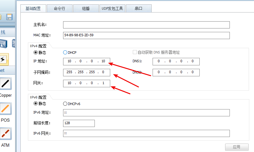Toggle 自动获取 DNS 服务器地址 checkbox
Viewport: 254px width, 152px height.
click(x=135, y=52)
